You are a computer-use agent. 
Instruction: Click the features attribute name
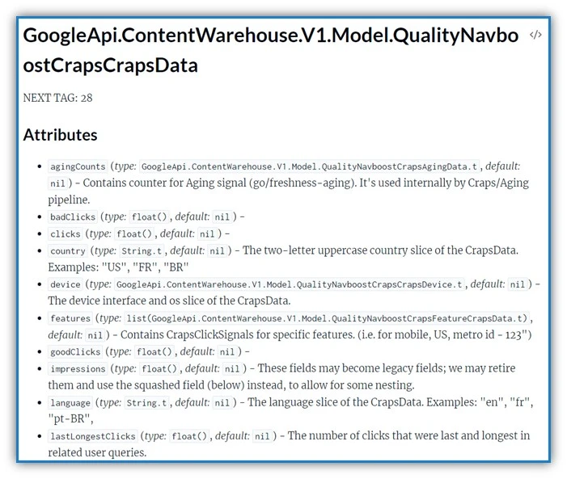(x=70, y=319)
